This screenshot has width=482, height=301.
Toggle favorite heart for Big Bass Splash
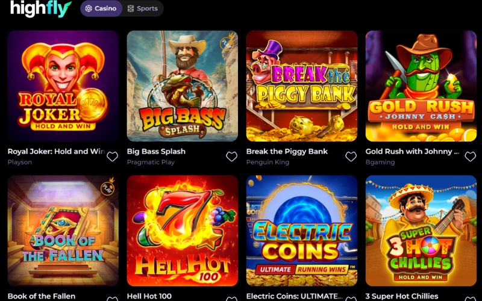coord(231,157)
